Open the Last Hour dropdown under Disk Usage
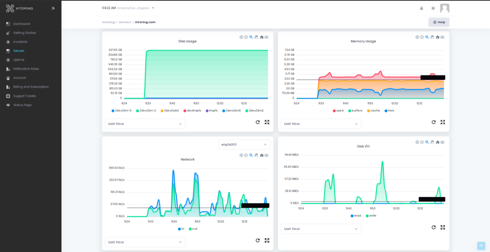Image resolution: width=490 pixels, height=252 pixels. [145, 124]
